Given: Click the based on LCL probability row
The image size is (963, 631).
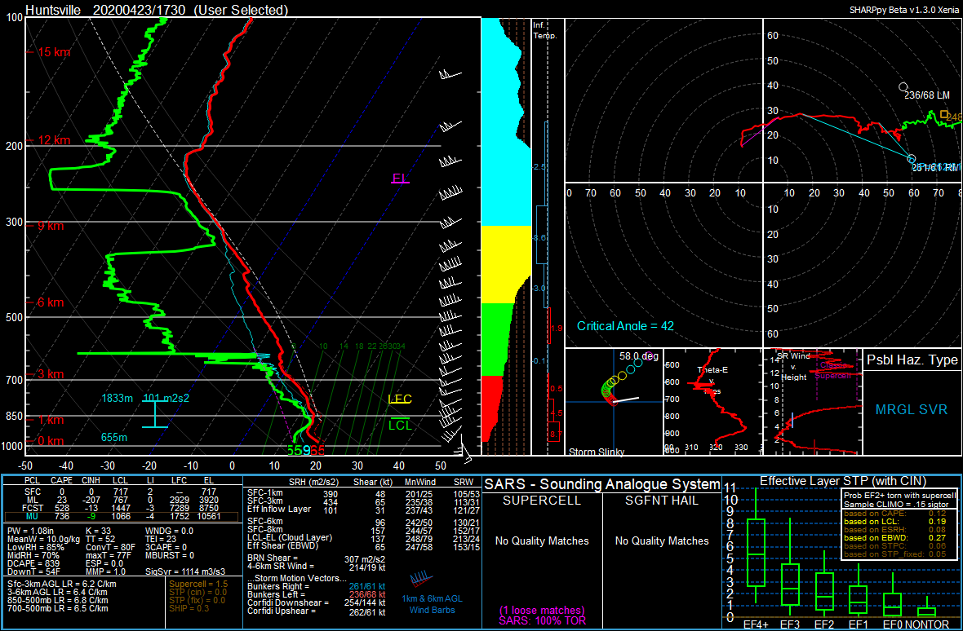Looking at the screenshot, I should [x=897, y=521].
